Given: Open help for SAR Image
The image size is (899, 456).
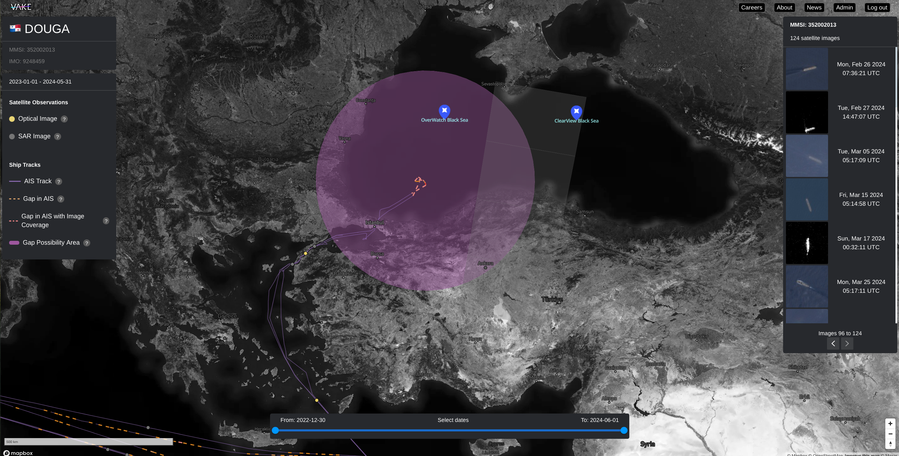Looking at the screenshot, I should tap(58, 137).
